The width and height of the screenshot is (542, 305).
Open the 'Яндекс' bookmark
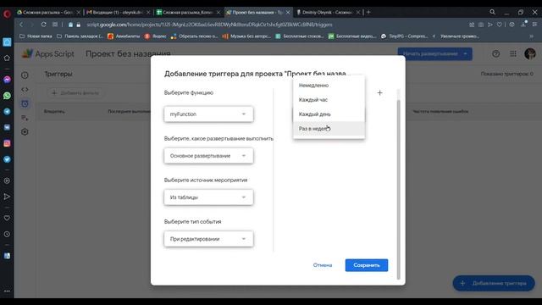[x=156, y=36]
